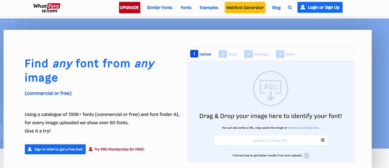389x168 pixels.
Task: Click the WhatFontIs.com logo
Action: 47,7
